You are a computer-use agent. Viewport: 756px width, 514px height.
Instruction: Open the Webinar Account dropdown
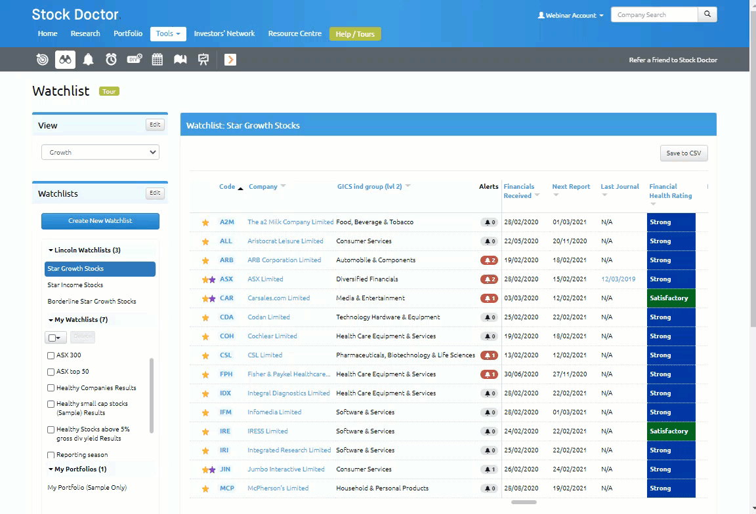570,16
